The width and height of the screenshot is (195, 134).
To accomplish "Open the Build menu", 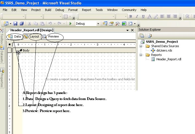I will [48, 10].
